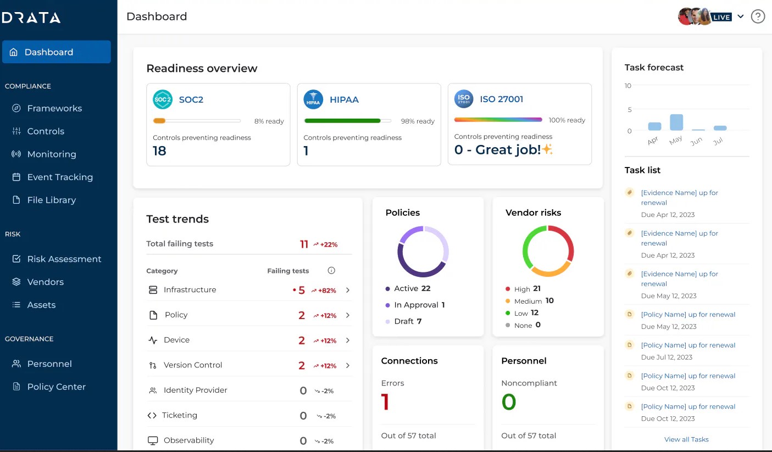Screen dimensions: 772x452
Task: Click the ISO 27001 badge icon
Action: click(464, 99)
